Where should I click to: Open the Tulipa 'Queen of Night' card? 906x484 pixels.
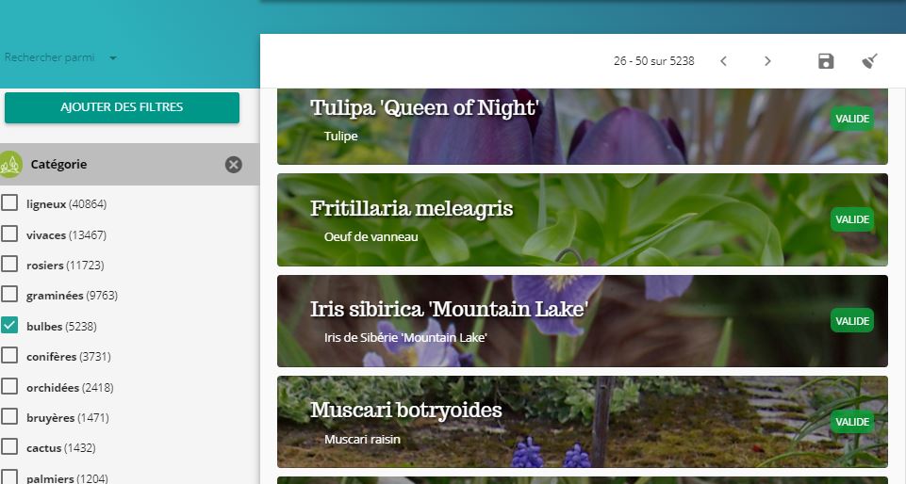point(583,126)
